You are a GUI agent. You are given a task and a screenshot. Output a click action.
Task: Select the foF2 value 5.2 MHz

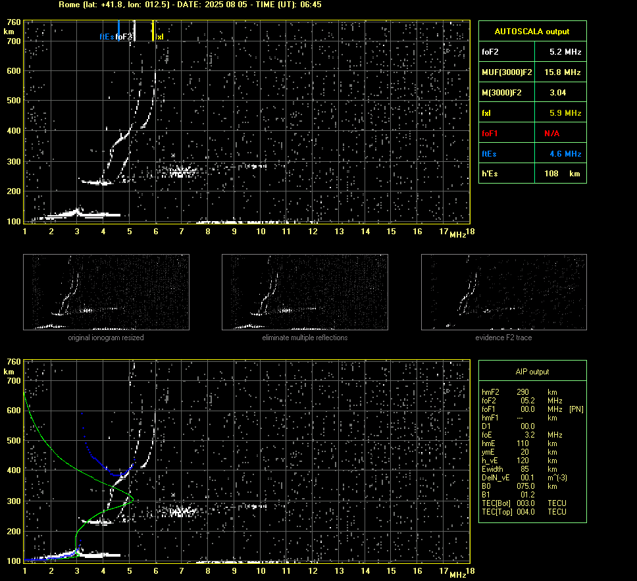coord(565,52)
